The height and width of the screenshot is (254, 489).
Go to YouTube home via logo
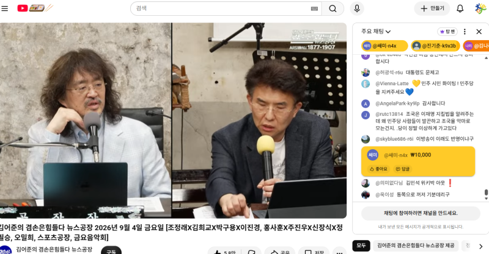point(35,8)
